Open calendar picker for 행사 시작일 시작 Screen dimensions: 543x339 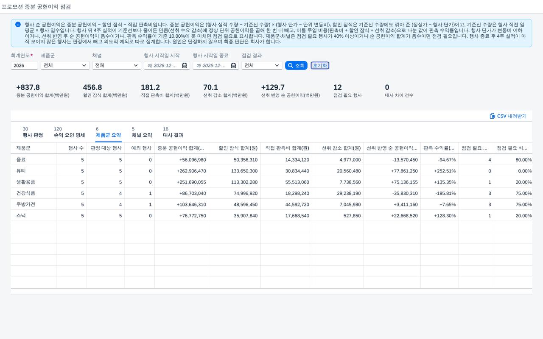(x=185, y=66)
